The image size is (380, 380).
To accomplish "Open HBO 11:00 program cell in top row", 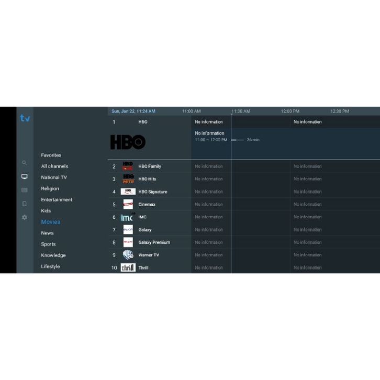I will click(x=240, y=122).
